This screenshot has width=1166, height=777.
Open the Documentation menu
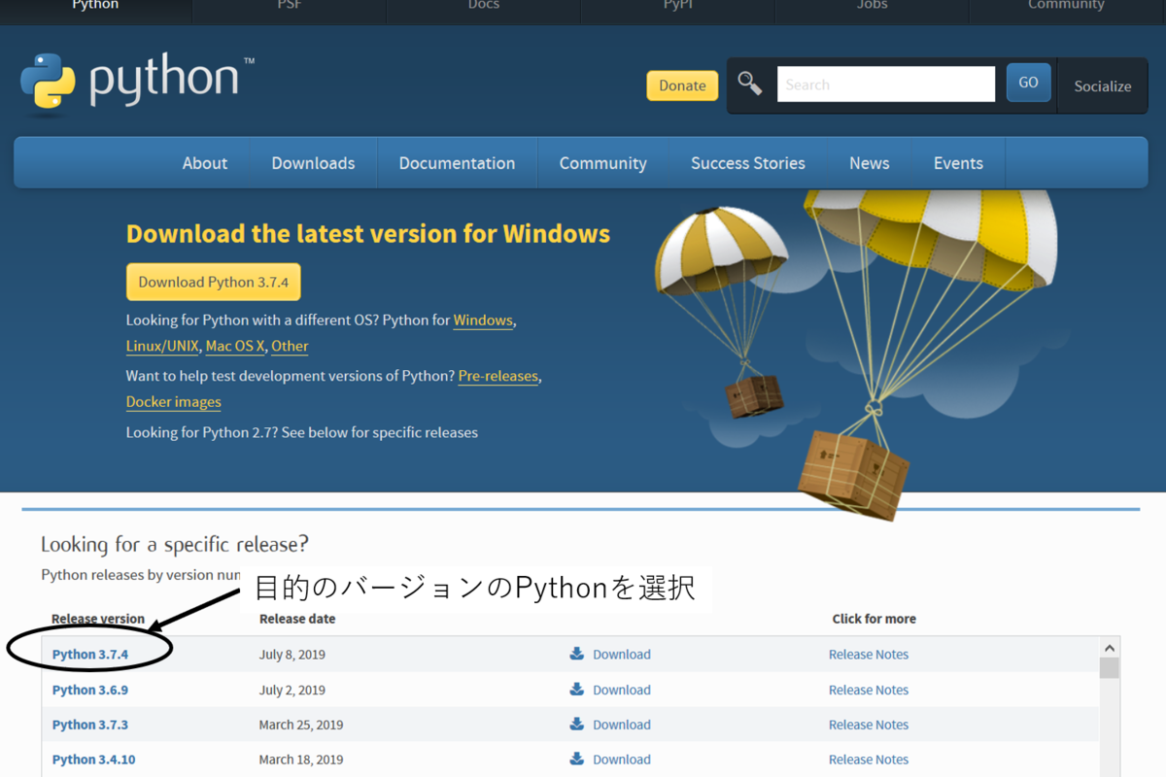[457, 163]
